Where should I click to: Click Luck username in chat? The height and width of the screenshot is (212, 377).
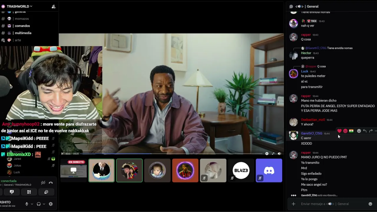pos(305,71)
